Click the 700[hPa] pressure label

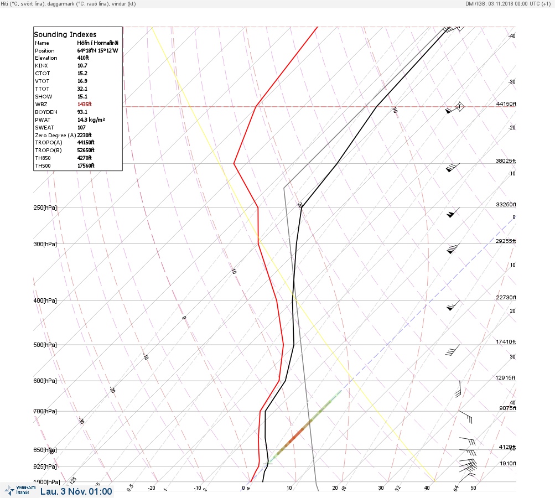click(x=45, y=411)
